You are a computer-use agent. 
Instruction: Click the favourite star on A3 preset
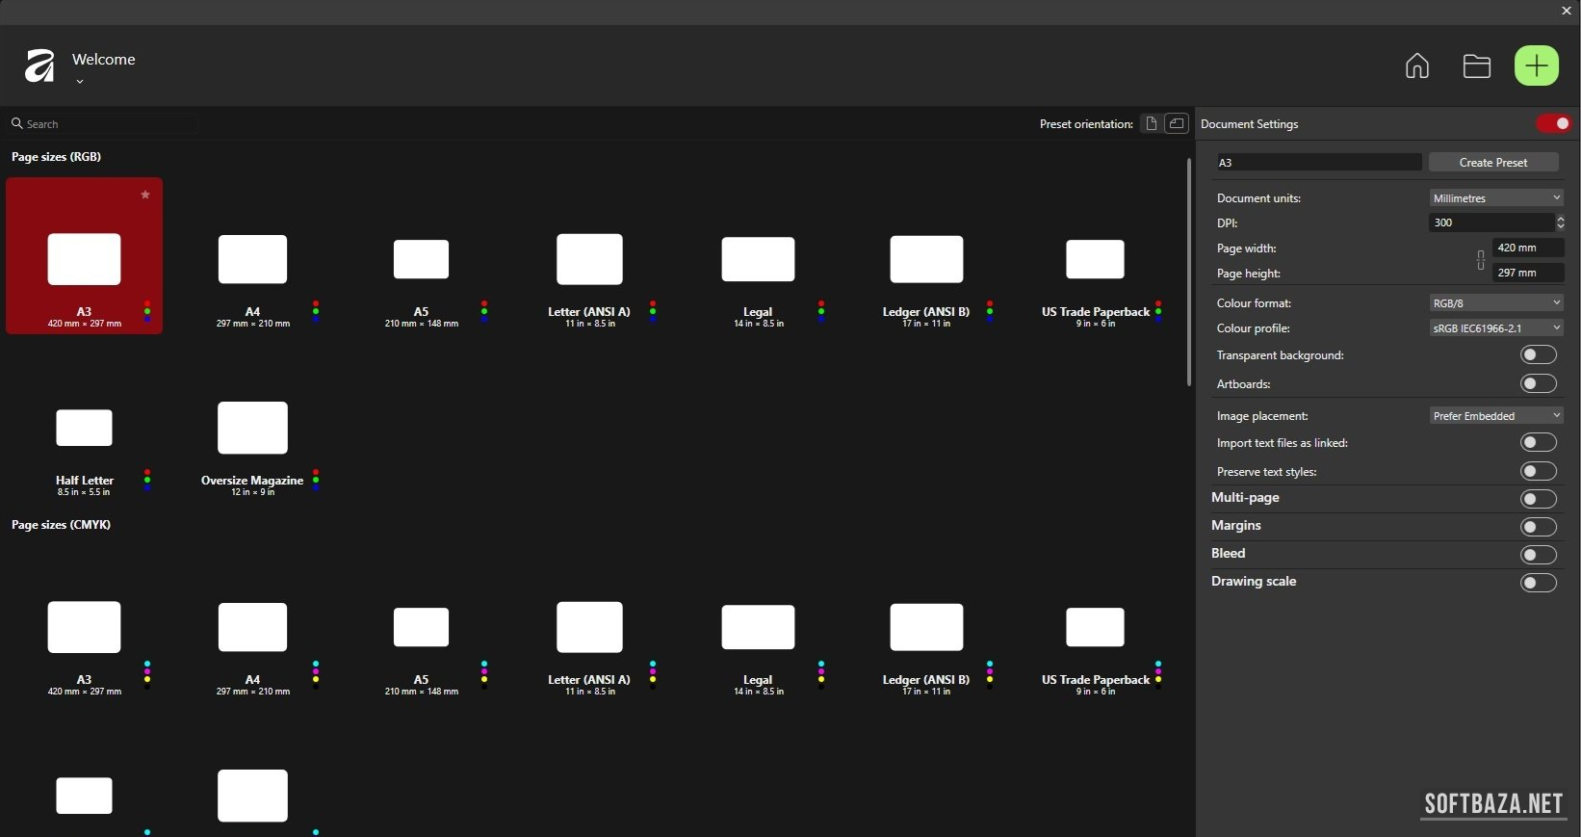pyautogui.click(x=145, y=195)
